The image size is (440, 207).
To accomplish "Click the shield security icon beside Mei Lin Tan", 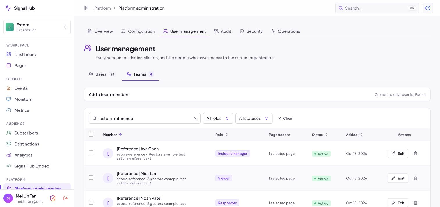I will coord(53,198).
